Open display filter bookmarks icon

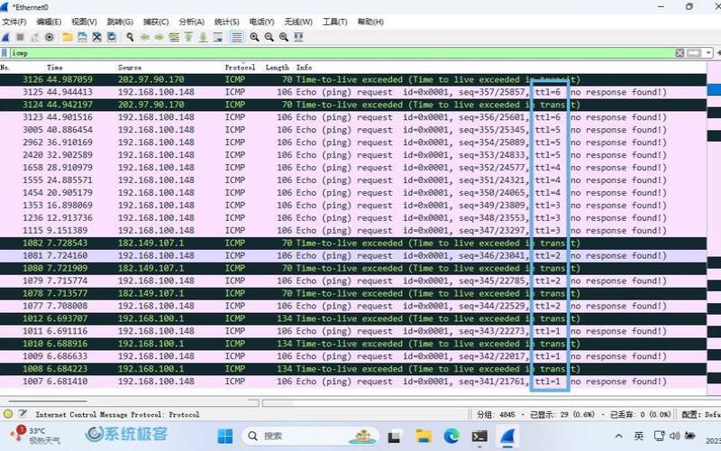(x=5, y=53)
